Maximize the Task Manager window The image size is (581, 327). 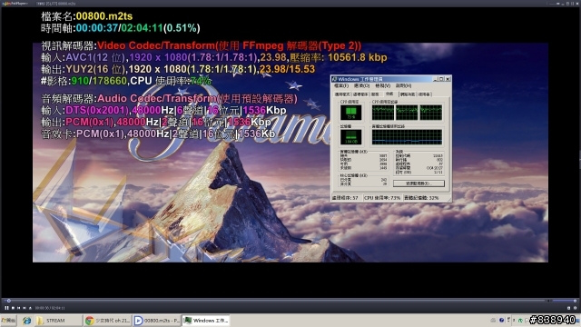(x=441, y=79)
